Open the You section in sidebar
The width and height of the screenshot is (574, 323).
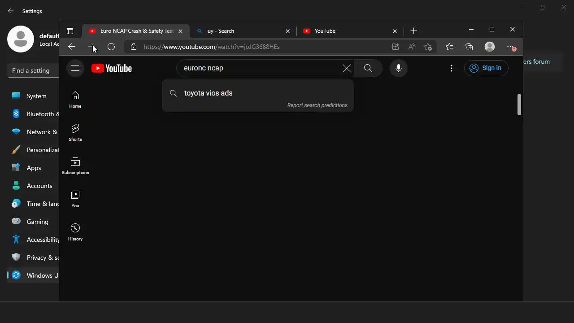coord(75,199)
